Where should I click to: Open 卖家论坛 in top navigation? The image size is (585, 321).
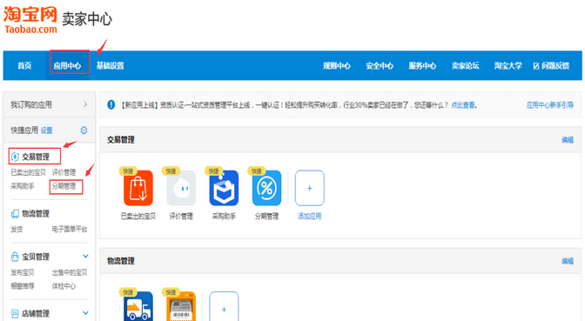[465, 66]
